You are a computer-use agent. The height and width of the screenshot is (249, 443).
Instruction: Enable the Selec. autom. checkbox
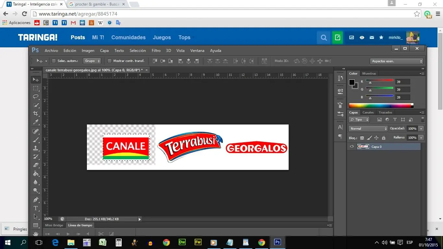pyautogui.click(x=54, y=61)
